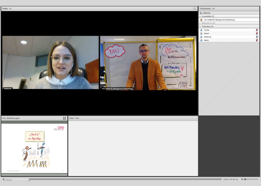
Task: Maximize the Prä_Webinar.pptx pod
Action: [x=64, y=118]
